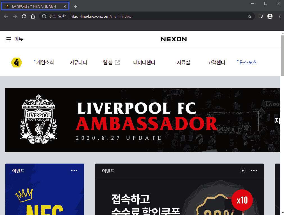
Task: Open the browser home page
Action: click(x=33, y=16)
